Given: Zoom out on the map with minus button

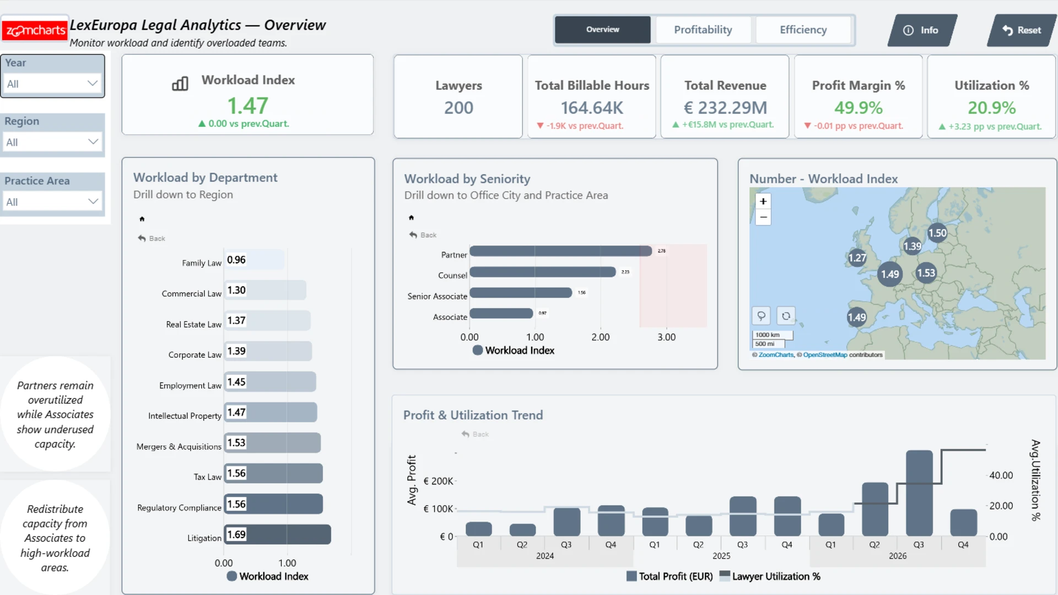Looking at the screenshot, I should 763,217.
